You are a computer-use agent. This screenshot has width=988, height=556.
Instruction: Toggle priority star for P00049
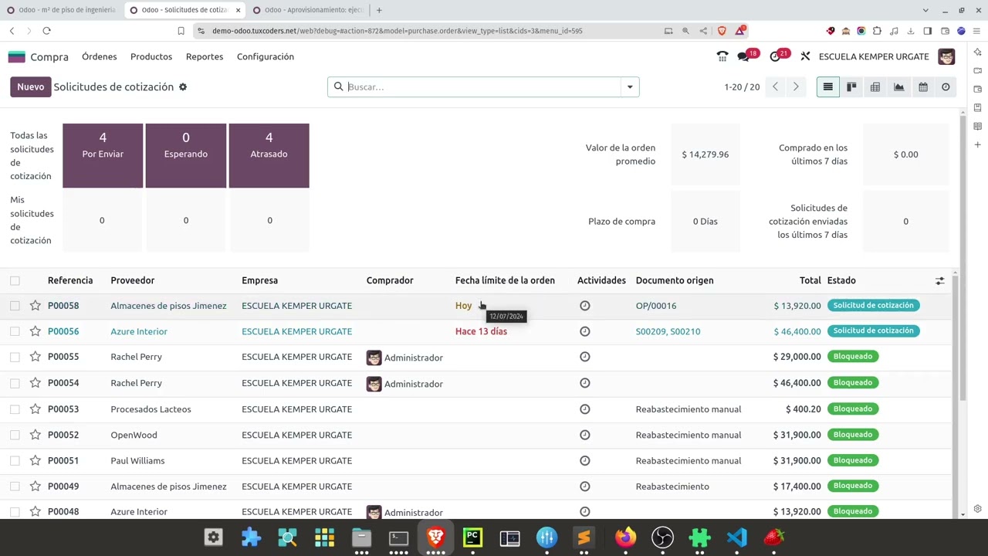[35, 486]
